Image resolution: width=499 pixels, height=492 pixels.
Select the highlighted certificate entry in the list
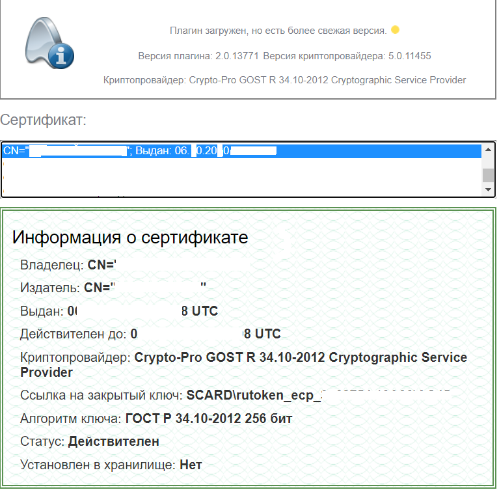(140, 151)
